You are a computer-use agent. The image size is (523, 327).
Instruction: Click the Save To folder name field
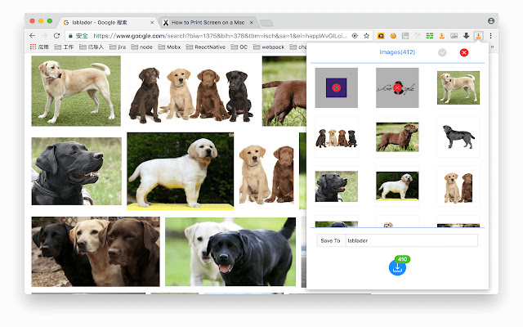pos(410,240)
